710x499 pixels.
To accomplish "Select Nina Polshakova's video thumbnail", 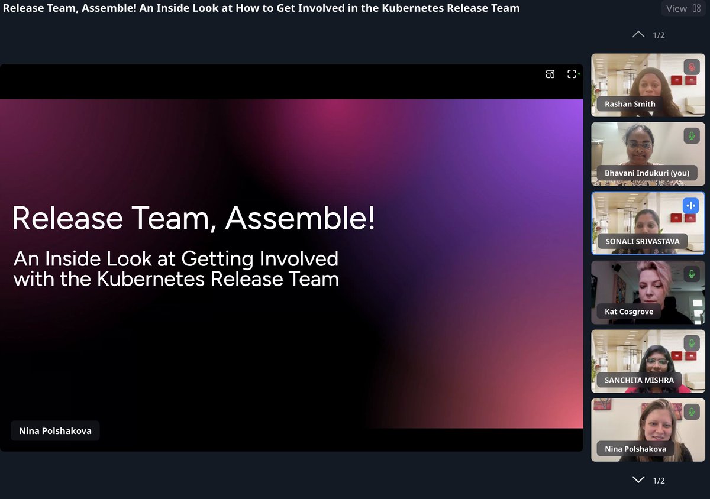I will click(648, 430).
